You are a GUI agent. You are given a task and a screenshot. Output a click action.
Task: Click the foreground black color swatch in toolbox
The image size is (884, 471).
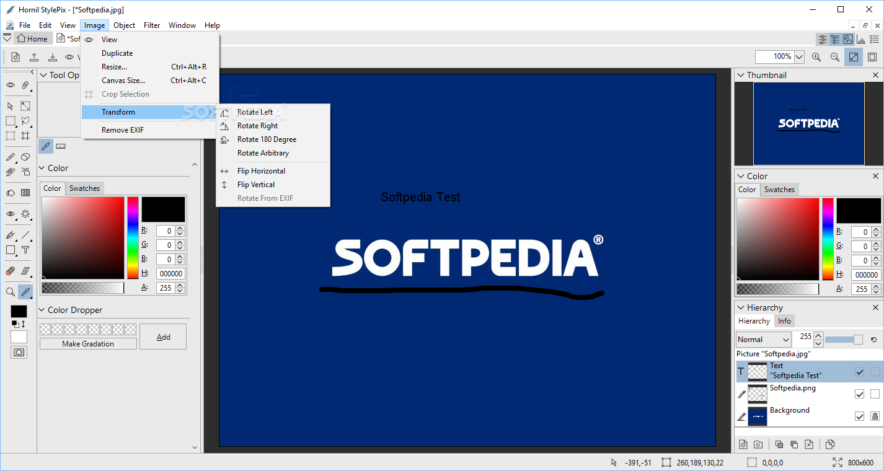point(19,312)
